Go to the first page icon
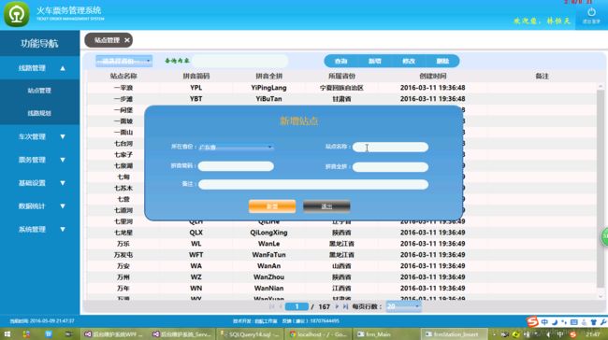Viewport: 608px width, 340px height. coord(271,306)
